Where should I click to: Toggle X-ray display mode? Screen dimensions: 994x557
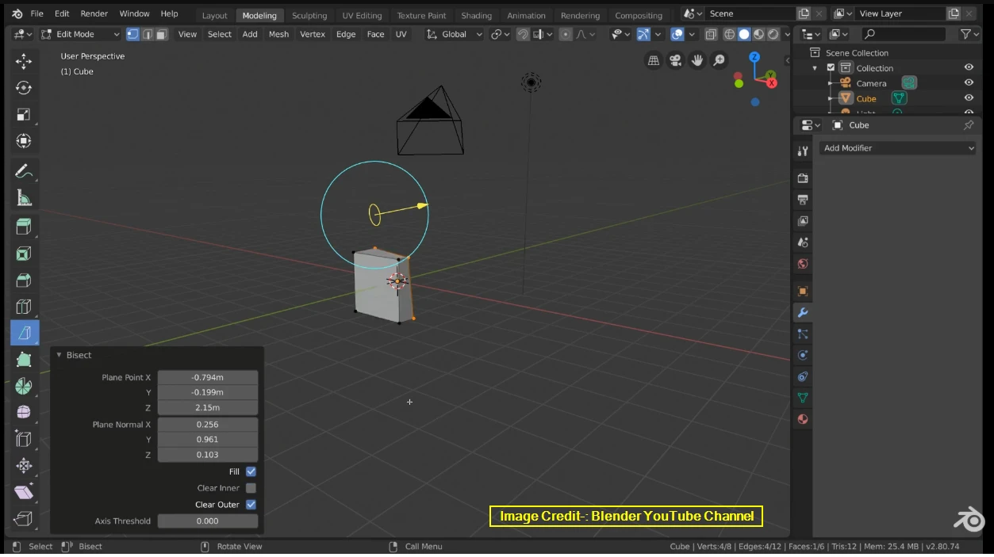[x=711, y=34]
